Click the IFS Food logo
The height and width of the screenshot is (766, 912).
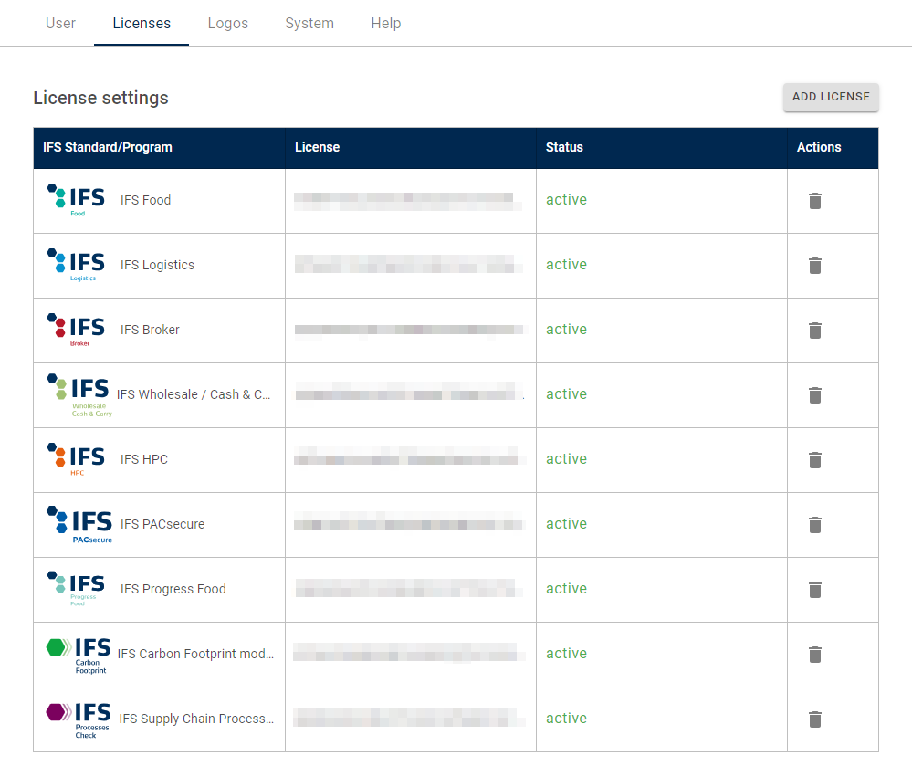(x=76, y=200)
